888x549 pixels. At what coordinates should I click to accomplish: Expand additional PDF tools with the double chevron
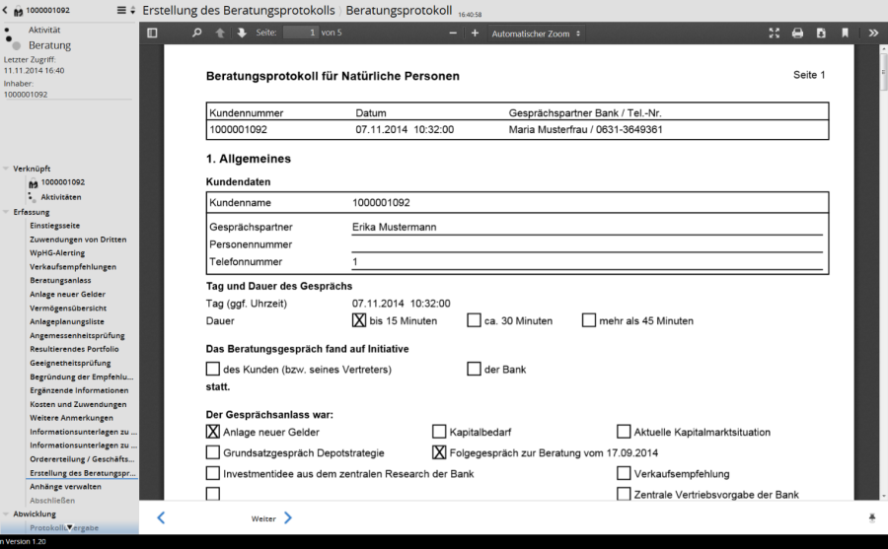coord(873,33)
